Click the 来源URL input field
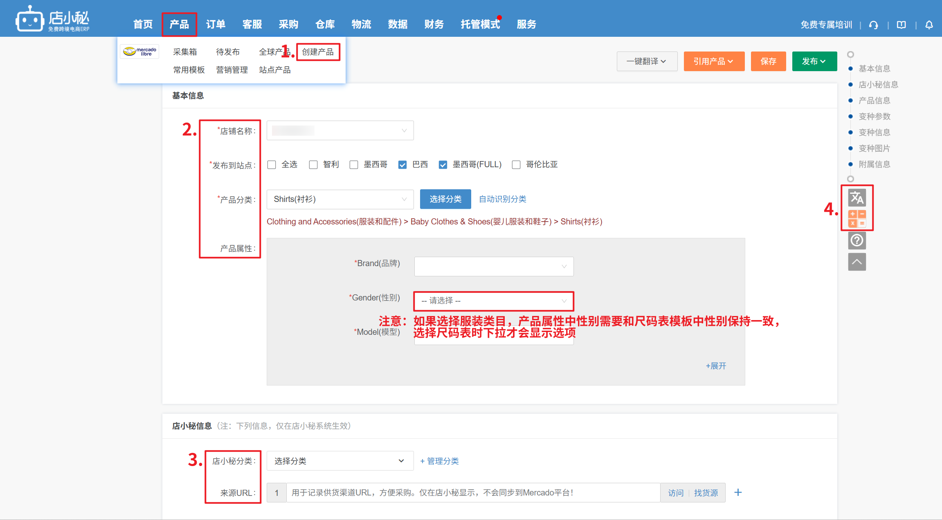This screenshot has height=520, width=942. (472, 493)
